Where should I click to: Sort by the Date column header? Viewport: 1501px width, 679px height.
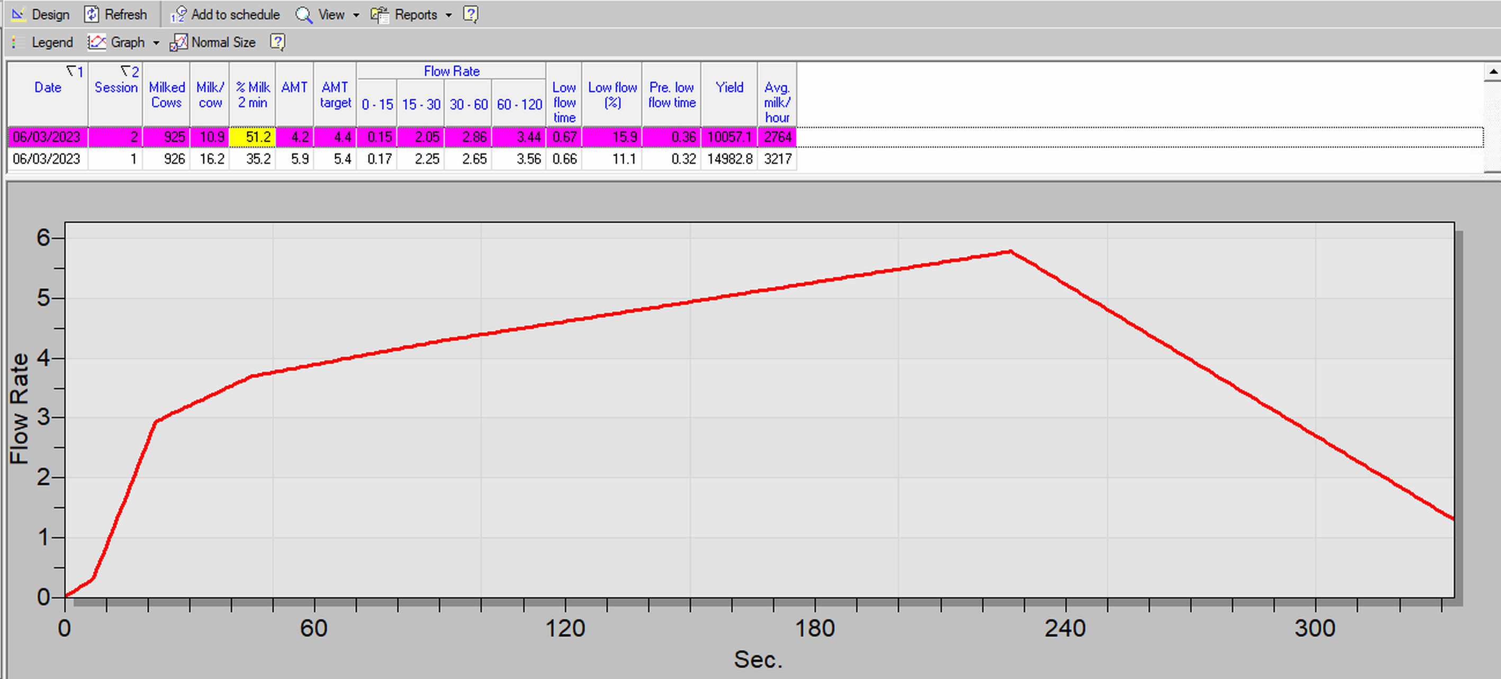pos(47,88)
